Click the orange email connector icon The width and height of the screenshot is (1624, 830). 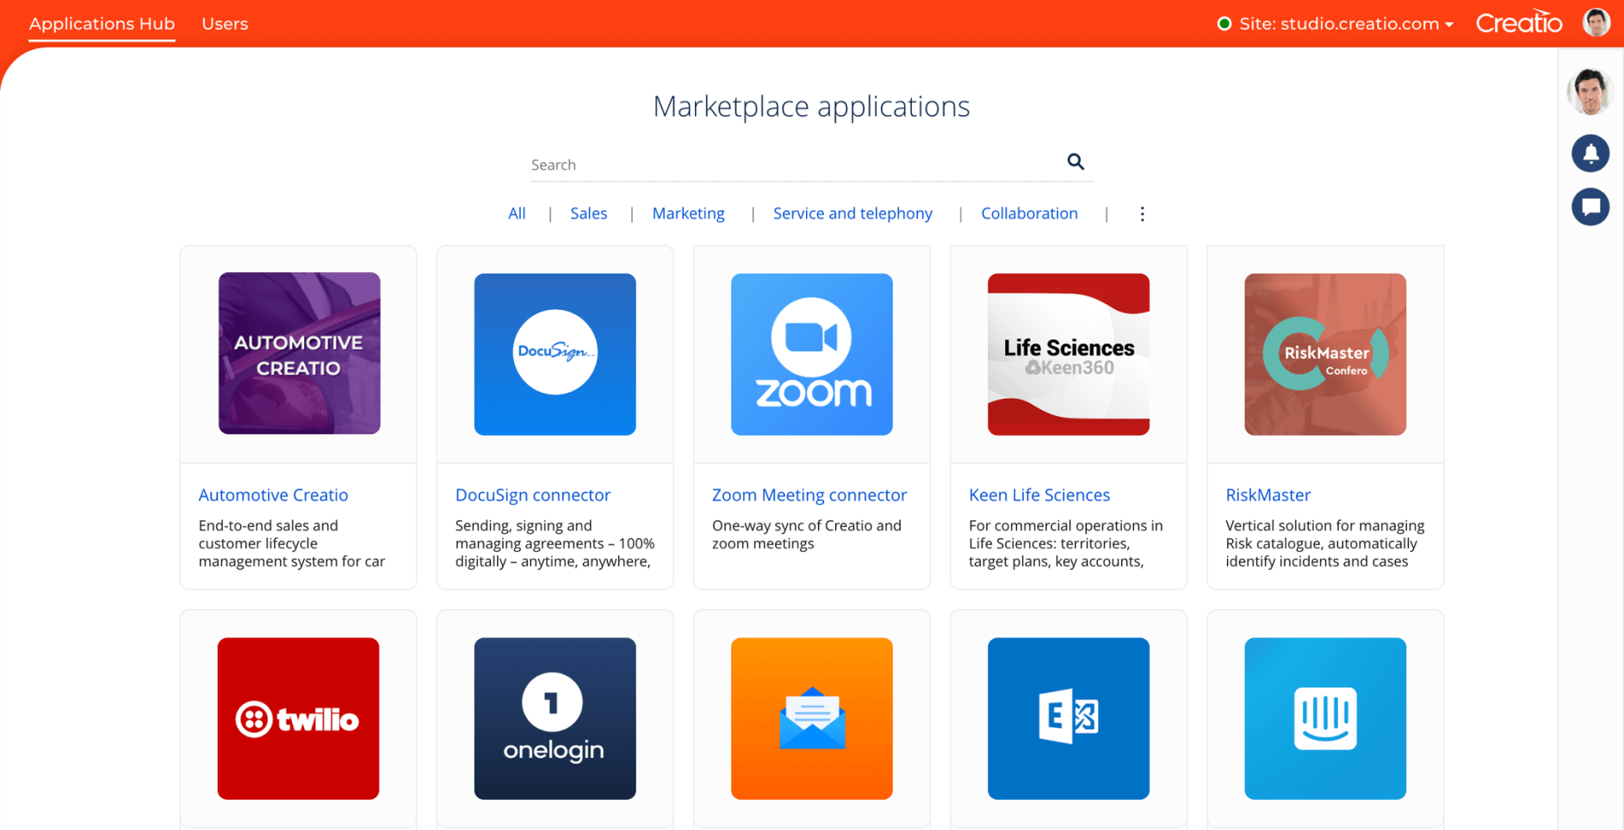pyautogui.click(x=810, y=718)
